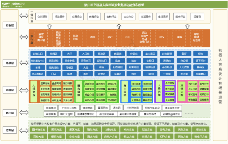Viewport: 228px width, 144px height.
Task: Open the 4S店方案 solution tile
Action: tap(129, 136)
